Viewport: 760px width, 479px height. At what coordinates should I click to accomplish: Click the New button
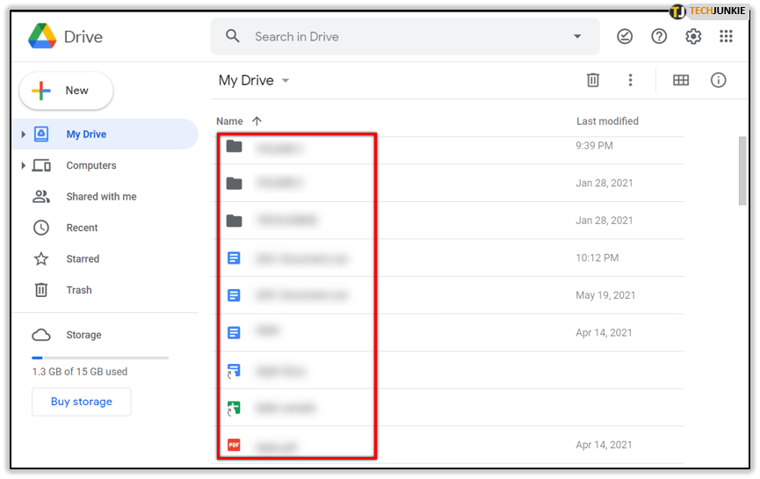[x=66, y=91]
